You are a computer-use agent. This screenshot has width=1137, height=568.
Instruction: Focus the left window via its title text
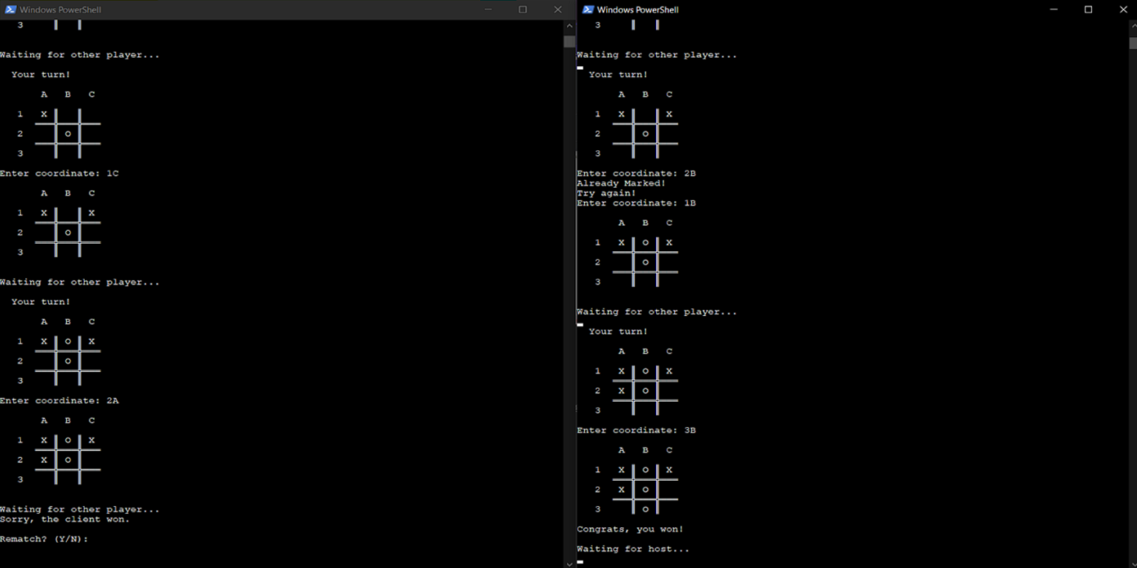60,10
